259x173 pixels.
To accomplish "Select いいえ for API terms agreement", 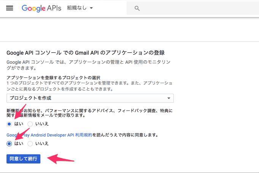I will tap(30, 144).
